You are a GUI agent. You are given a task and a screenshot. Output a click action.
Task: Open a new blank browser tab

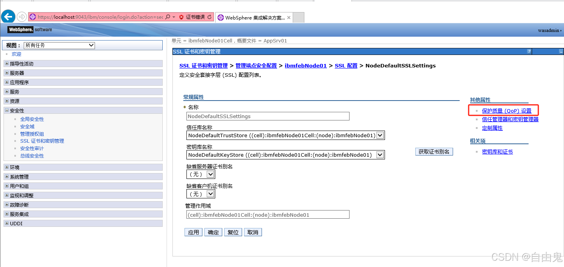point(299,18)
